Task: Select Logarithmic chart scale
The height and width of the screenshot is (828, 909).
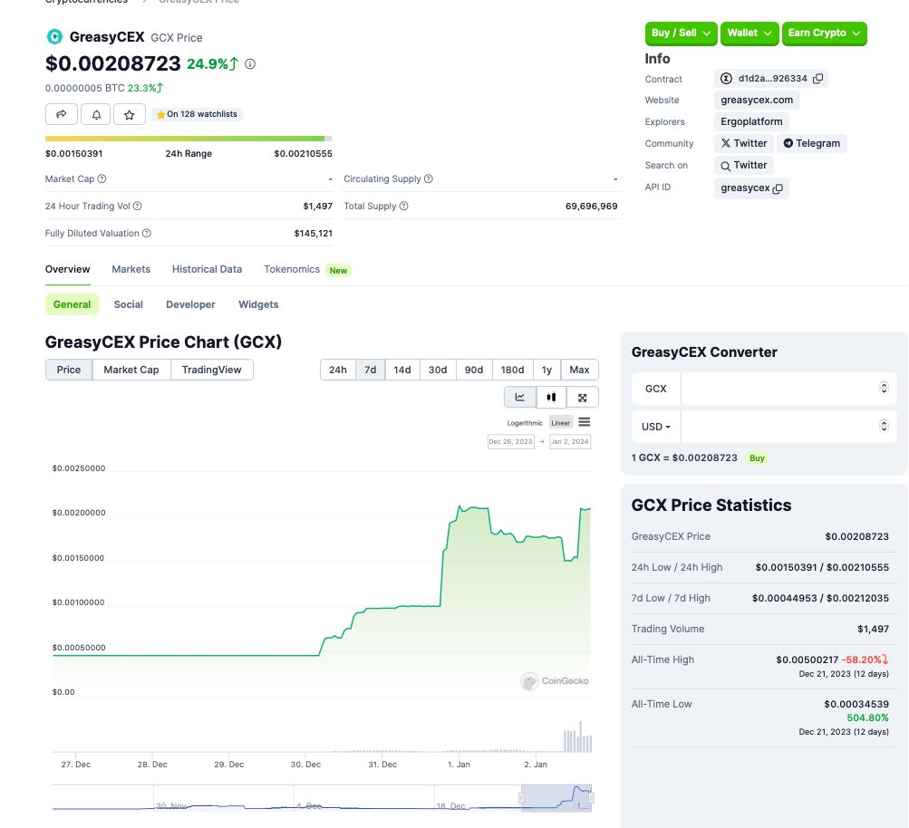Action: coord(525,423)
